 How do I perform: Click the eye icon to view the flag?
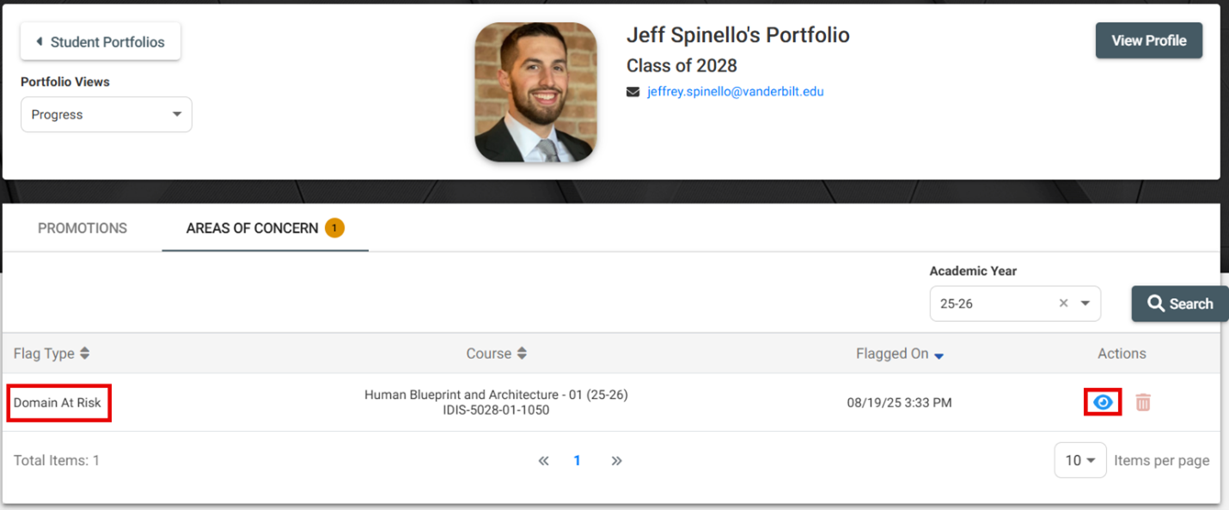tap(1103, 402)
